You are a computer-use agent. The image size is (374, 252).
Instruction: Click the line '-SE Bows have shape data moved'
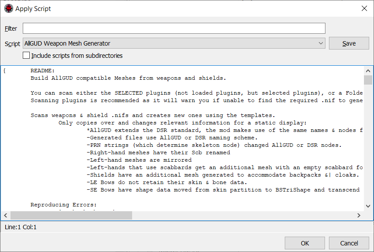223,190
